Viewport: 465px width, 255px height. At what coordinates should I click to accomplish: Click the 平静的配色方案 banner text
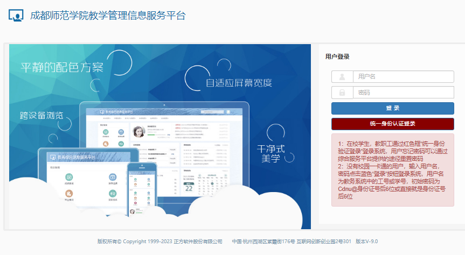tap(61, 68)
